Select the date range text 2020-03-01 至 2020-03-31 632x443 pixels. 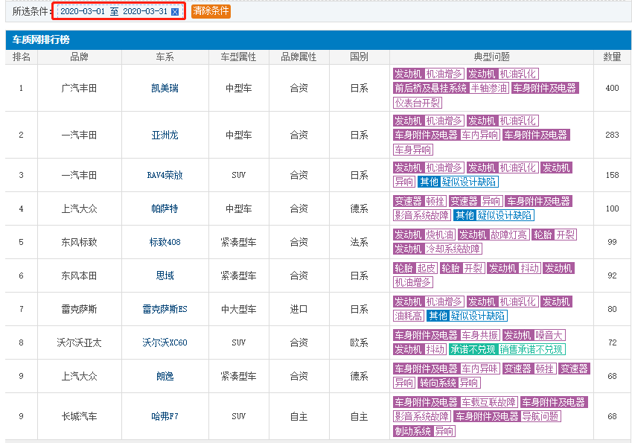(114, 11)
